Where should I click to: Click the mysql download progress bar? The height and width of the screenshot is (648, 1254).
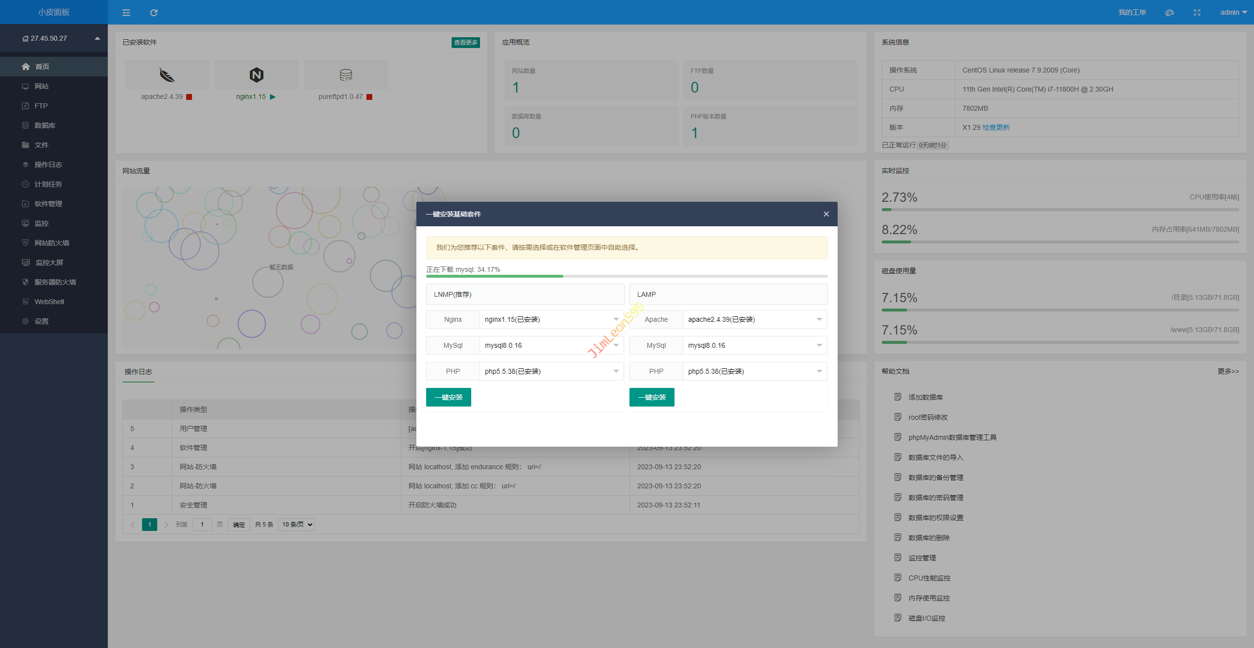coord(627,276)
